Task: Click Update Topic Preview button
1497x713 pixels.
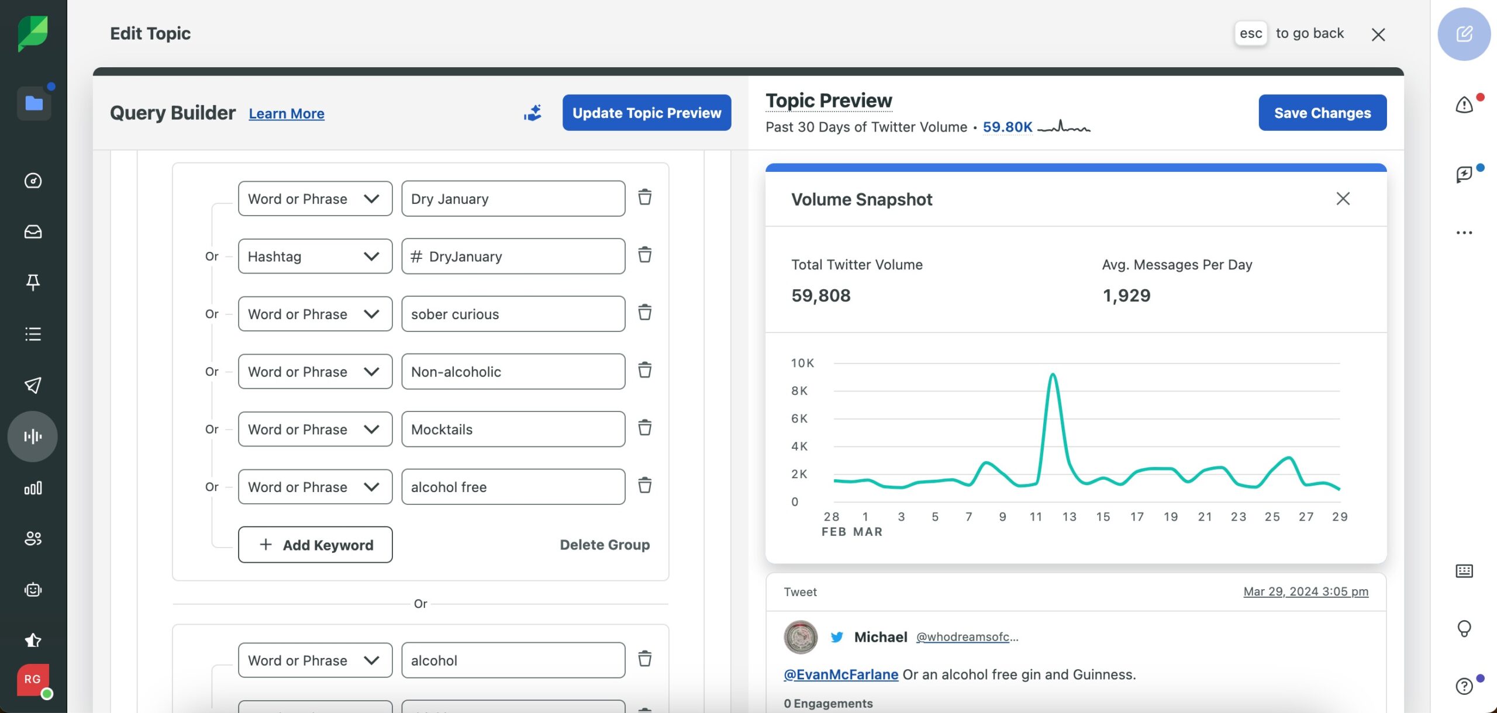Action: point(647,113)
